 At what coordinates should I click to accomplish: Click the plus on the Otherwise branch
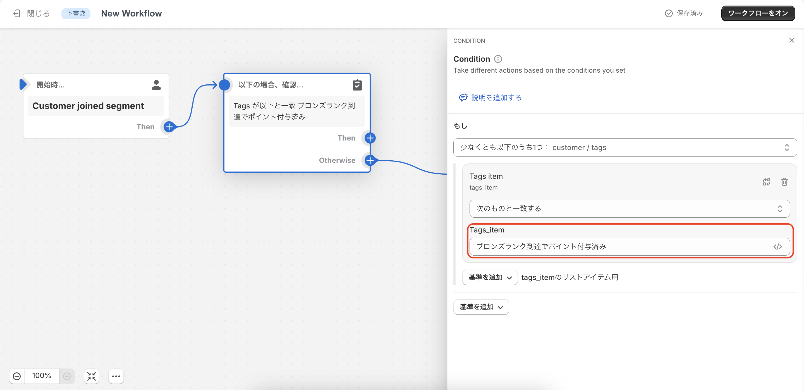click(x=370, y=160)
